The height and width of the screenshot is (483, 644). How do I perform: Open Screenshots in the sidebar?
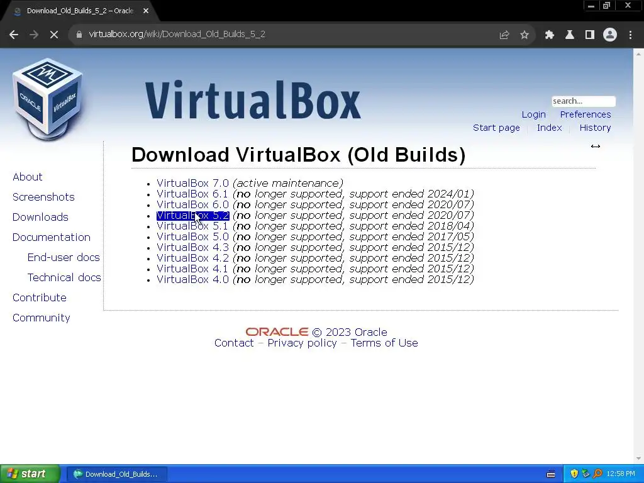coord(43,197)
